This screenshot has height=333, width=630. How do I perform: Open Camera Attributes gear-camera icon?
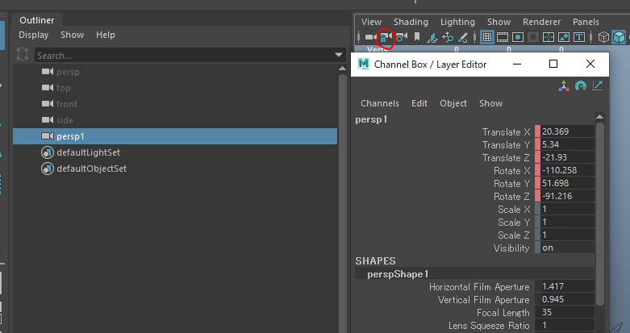coord(402,37)
